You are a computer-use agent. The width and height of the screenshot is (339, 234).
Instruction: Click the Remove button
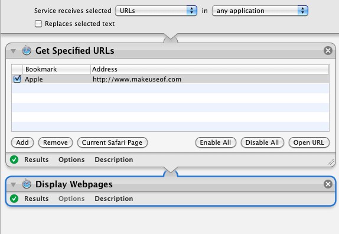click(x=56, y=142)
